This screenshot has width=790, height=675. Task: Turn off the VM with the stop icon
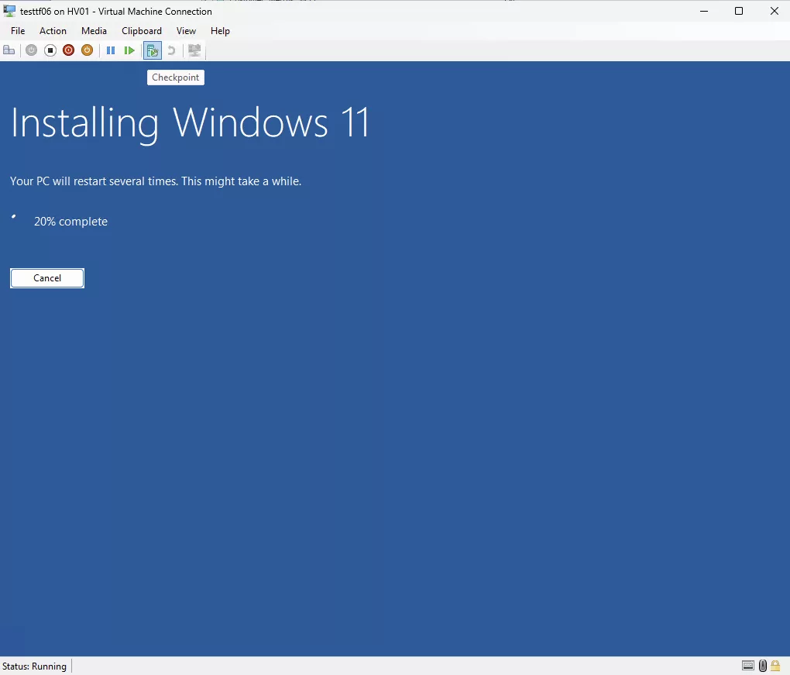(50, 50)
